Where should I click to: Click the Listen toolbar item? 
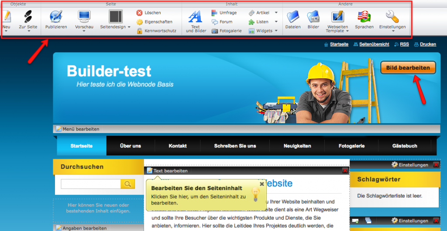pos(258,22)
